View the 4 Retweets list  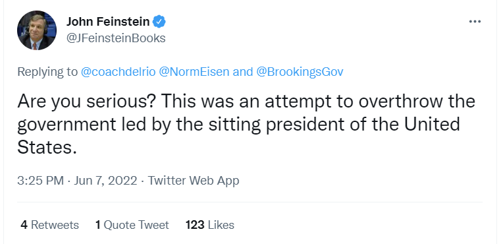50,225
